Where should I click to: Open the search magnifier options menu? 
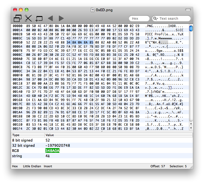click(x=156, y=19)
